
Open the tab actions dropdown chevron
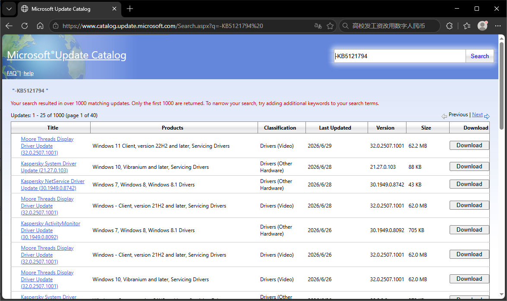9,9
